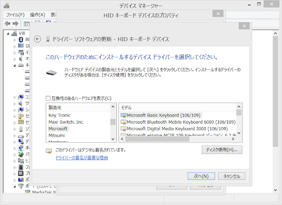Click the Device Manager vertical scrollbar thumb
Viewport: 282px width, 205px height.
coord(275,92)
